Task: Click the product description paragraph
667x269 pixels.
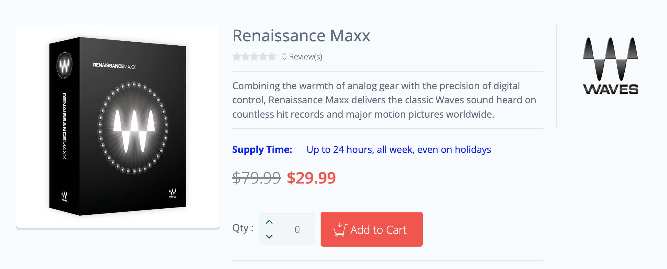Action: tap(384, 100)
